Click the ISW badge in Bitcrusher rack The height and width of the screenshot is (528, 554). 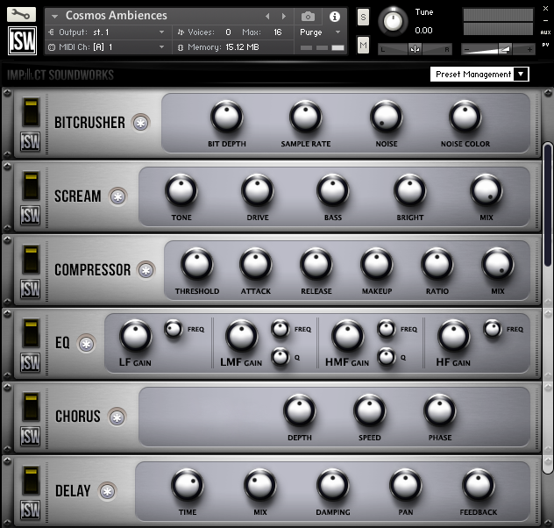(30, 142)
